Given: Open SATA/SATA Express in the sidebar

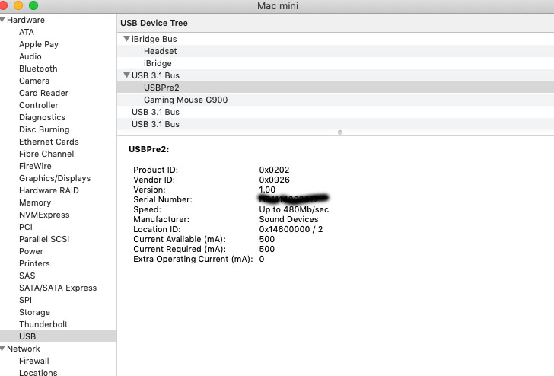Looking at the screenshot, I should (58, 288).
